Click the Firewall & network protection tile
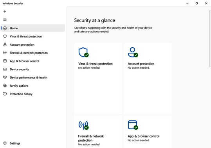The height and width of the screenshot is (148, 211). click(98, 132)
